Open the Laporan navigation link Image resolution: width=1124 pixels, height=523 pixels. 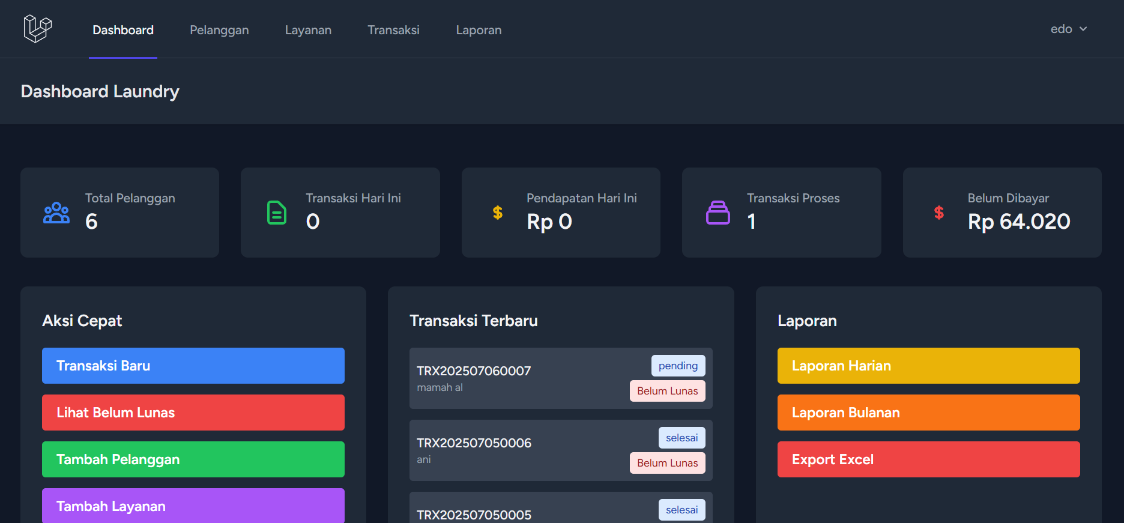coord(479,30)
